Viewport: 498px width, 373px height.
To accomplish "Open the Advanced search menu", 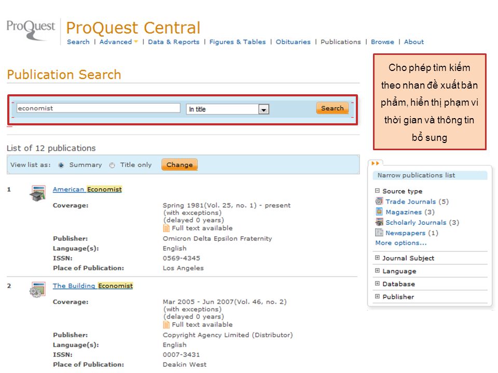I will [x=116, y=42].
